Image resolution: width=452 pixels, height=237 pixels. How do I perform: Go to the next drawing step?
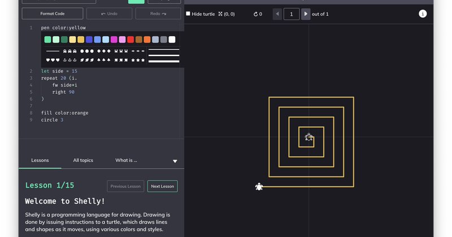click(306, 14)
